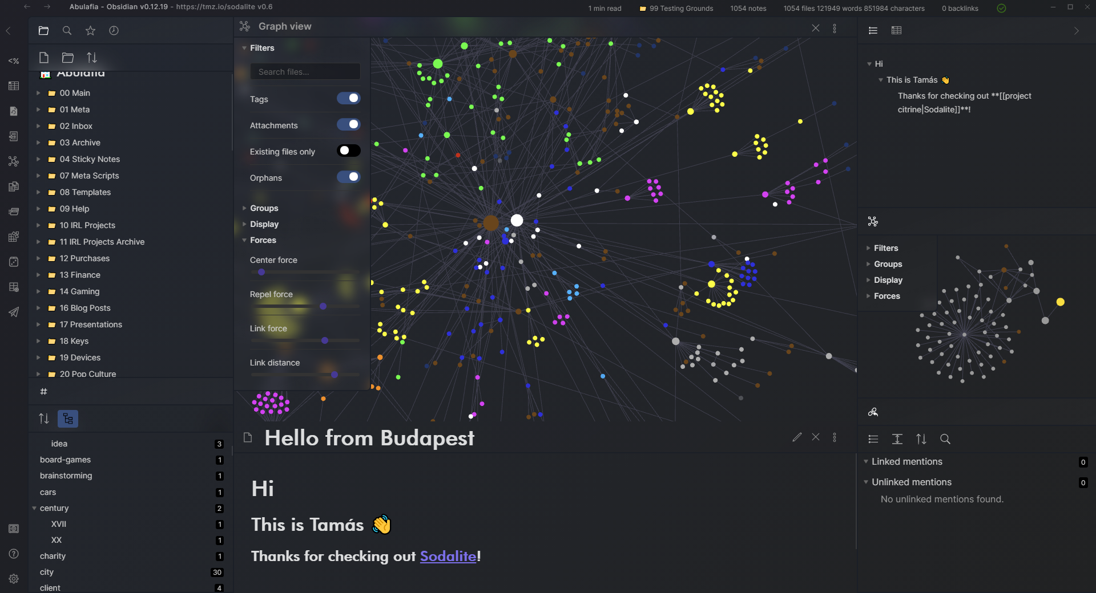Image resolution: width=1096 pixels, height=593 pixels.
Task: Navigate back with the arrow
Action: click(x=27, y=7)
